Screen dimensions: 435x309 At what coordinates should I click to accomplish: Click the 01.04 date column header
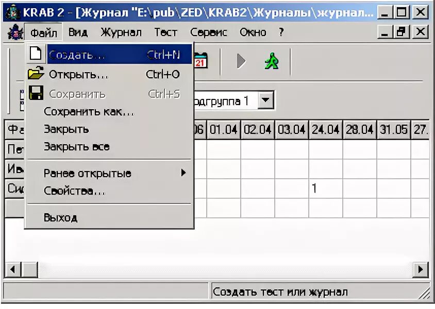click(224, 129)
